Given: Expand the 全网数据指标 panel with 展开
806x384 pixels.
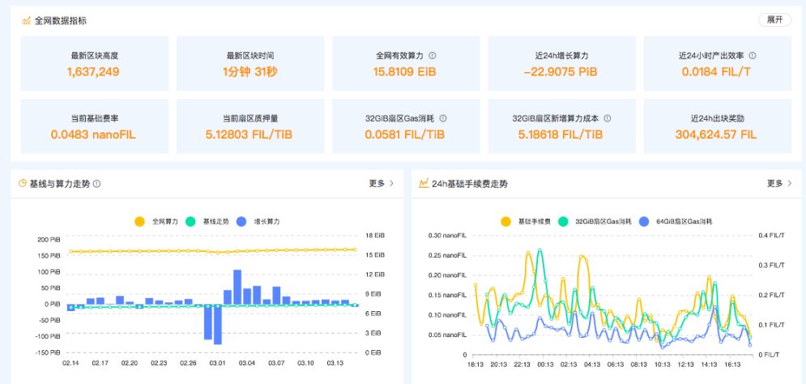Looking at the screenshot, I should tap(774, 20).
